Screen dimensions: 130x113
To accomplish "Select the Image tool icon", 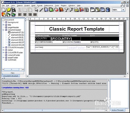I will pyautogui.click(x=61, y=10).
